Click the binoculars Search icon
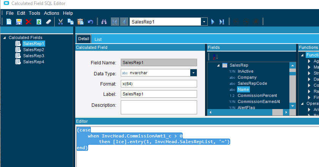 tap(104, 22)
